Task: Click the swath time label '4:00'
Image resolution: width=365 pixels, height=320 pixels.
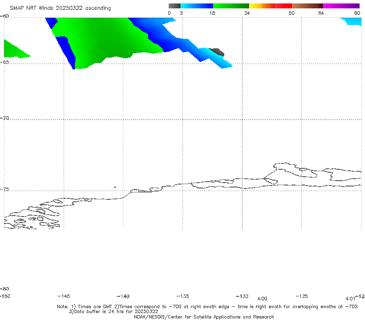Action: point(262,299)
